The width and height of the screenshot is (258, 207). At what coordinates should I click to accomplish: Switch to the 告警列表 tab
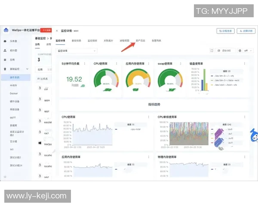tap(156, 41)
